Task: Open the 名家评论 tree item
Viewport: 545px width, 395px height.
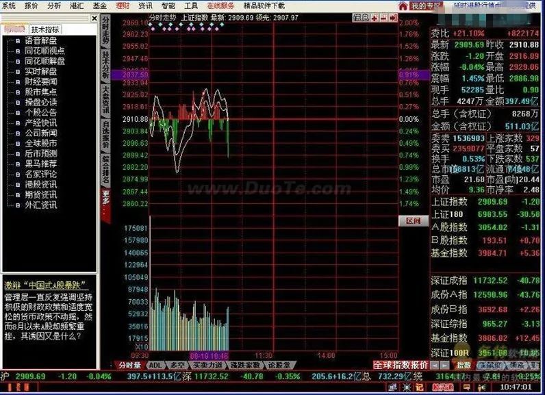Action: pos(40,174)
